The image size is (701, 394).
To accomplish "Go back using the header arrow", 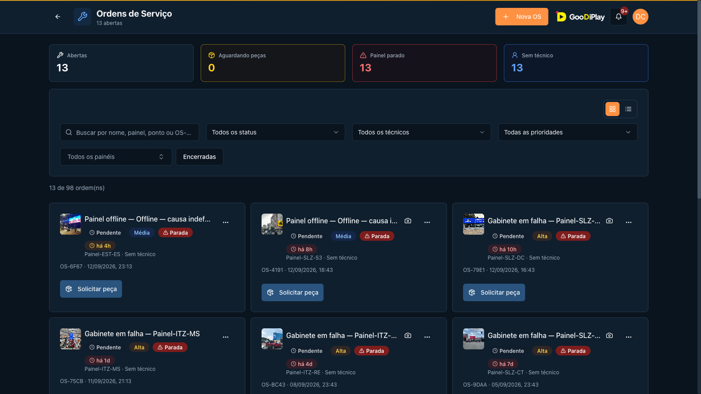I will (58, 17).
